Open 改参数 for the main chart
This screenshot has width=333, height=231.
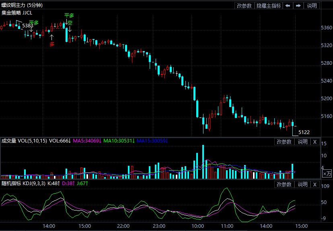(244, 6)
